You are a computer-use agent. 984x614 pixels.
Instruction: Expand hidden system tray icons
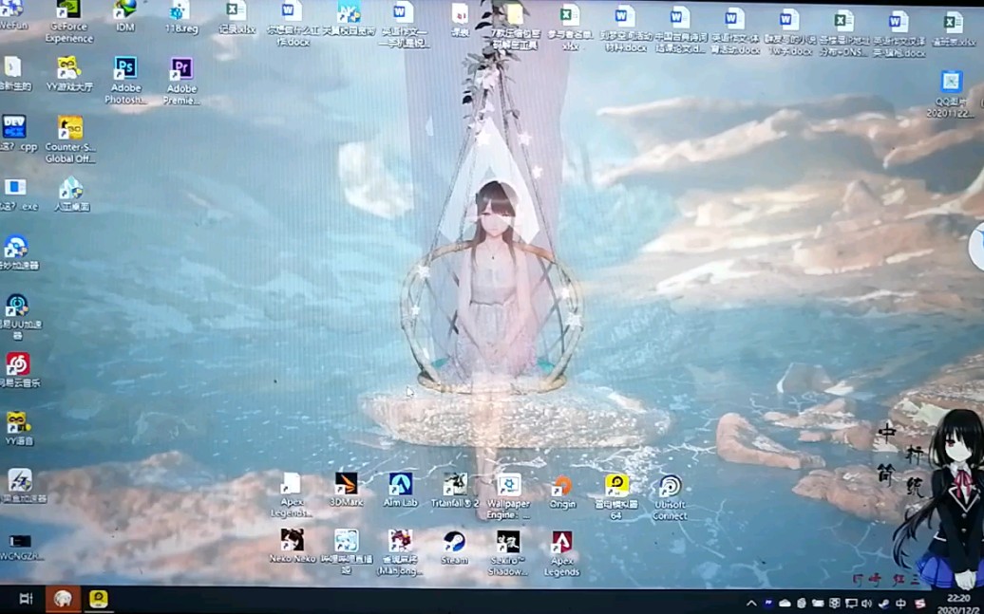751,604
